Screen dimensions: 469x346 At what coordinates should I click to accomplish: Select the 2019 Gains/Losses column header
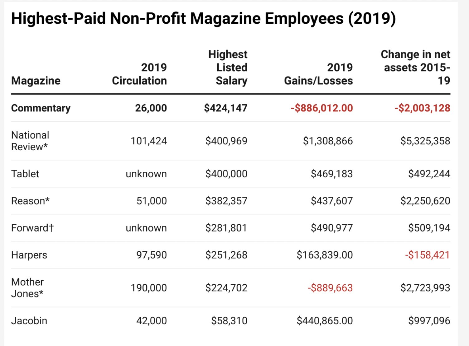coord(318,74)
